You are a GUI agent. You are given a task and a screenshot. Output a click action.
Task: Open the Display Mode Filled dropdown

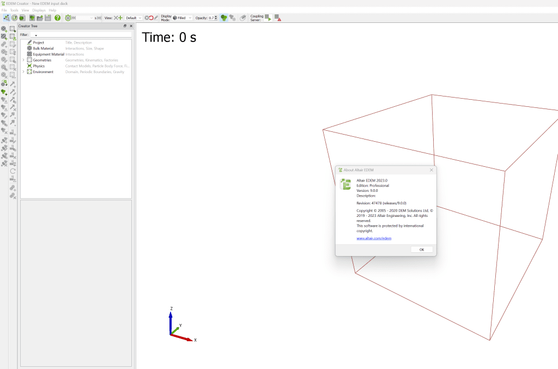(x=183, y=18)
